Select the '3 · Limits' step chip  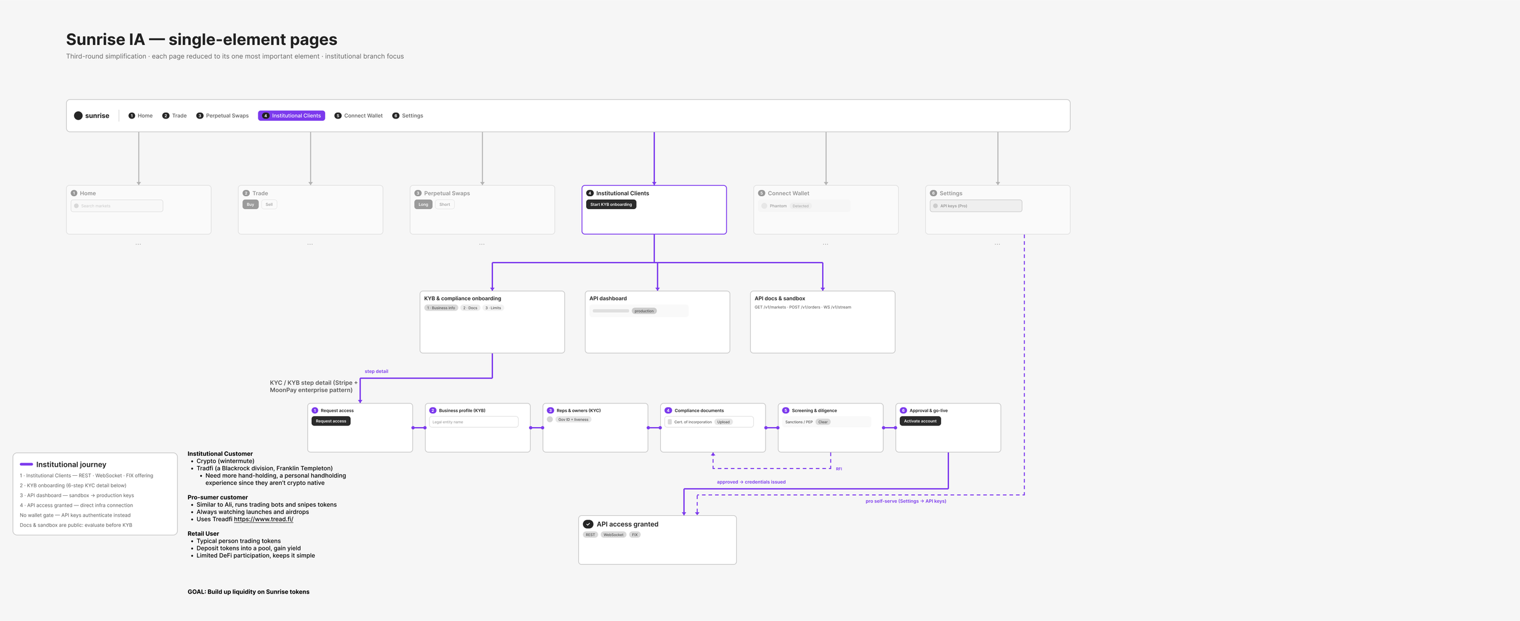click(493, 308)
